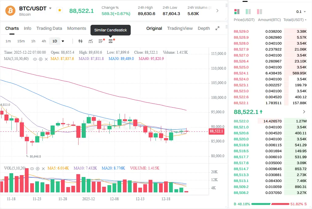Open MA(5,10,30,60) indicator settings
The width and height of the screenshot is (312, 209).
pos(41,59)
